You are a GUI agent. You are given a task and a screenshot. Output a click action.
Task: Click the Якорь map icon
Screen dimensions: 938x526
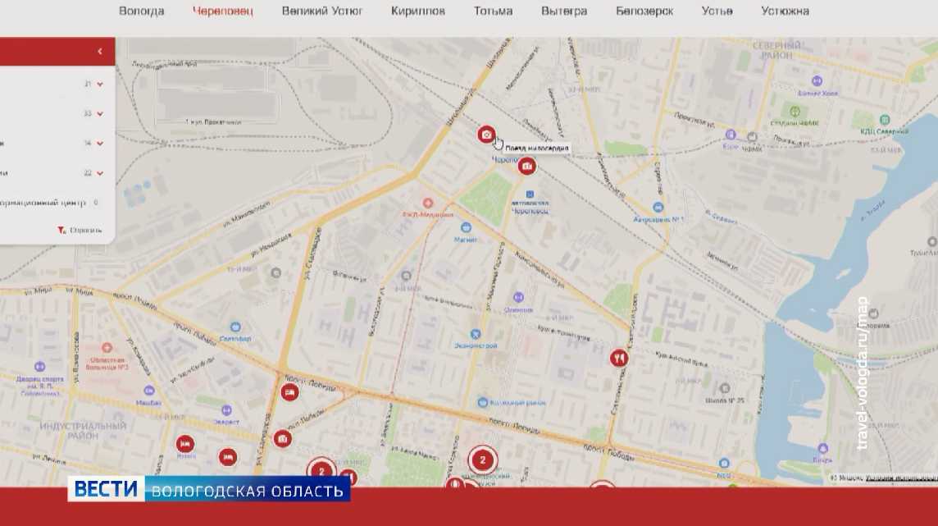click(822, 449)
